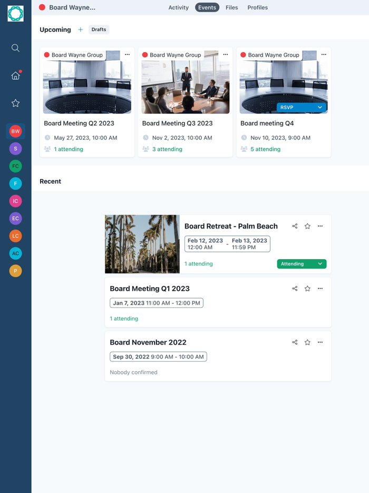Select the green FC workspace circle
369x493 pixels.
pyautogui.click(x=15, y=166)
